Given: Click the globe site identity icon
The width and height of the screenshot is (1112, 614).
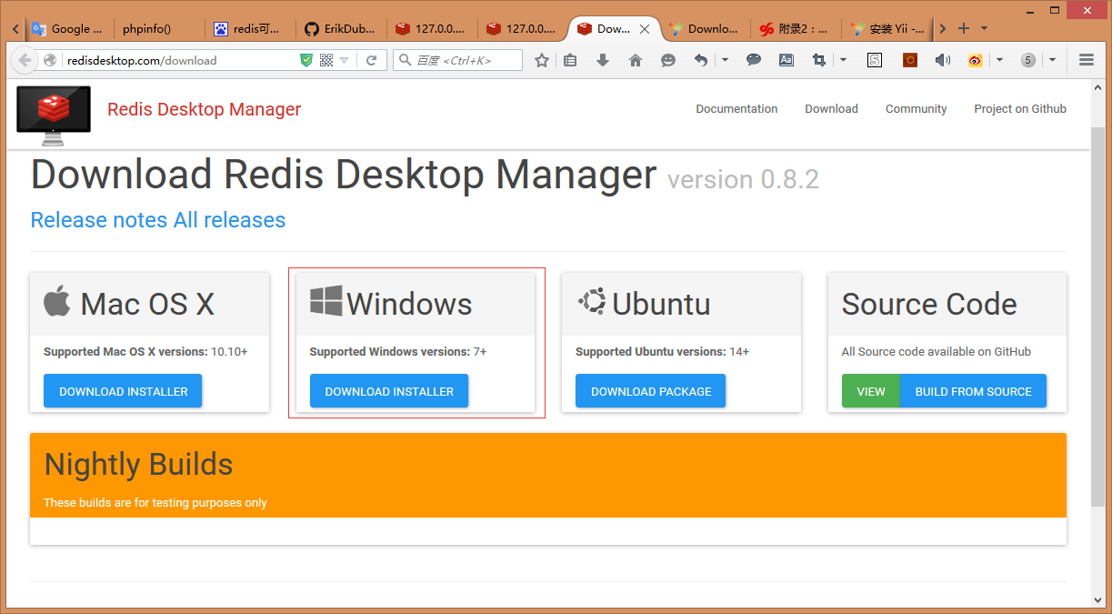Looking at the screenshot, I should point(50,60).
